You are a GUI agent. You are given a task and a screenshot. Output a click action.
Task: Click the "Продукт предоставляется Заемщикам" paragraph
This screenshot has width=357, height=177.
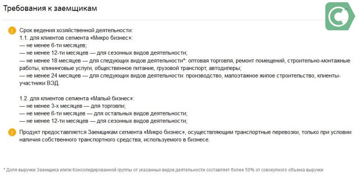[x=185, y=132]
